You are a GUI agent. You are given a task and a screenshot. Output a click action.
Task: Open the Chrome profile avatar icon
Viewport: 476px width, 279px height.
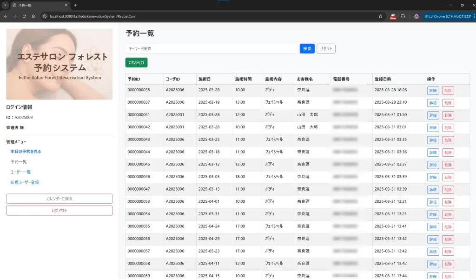point(416,16)
